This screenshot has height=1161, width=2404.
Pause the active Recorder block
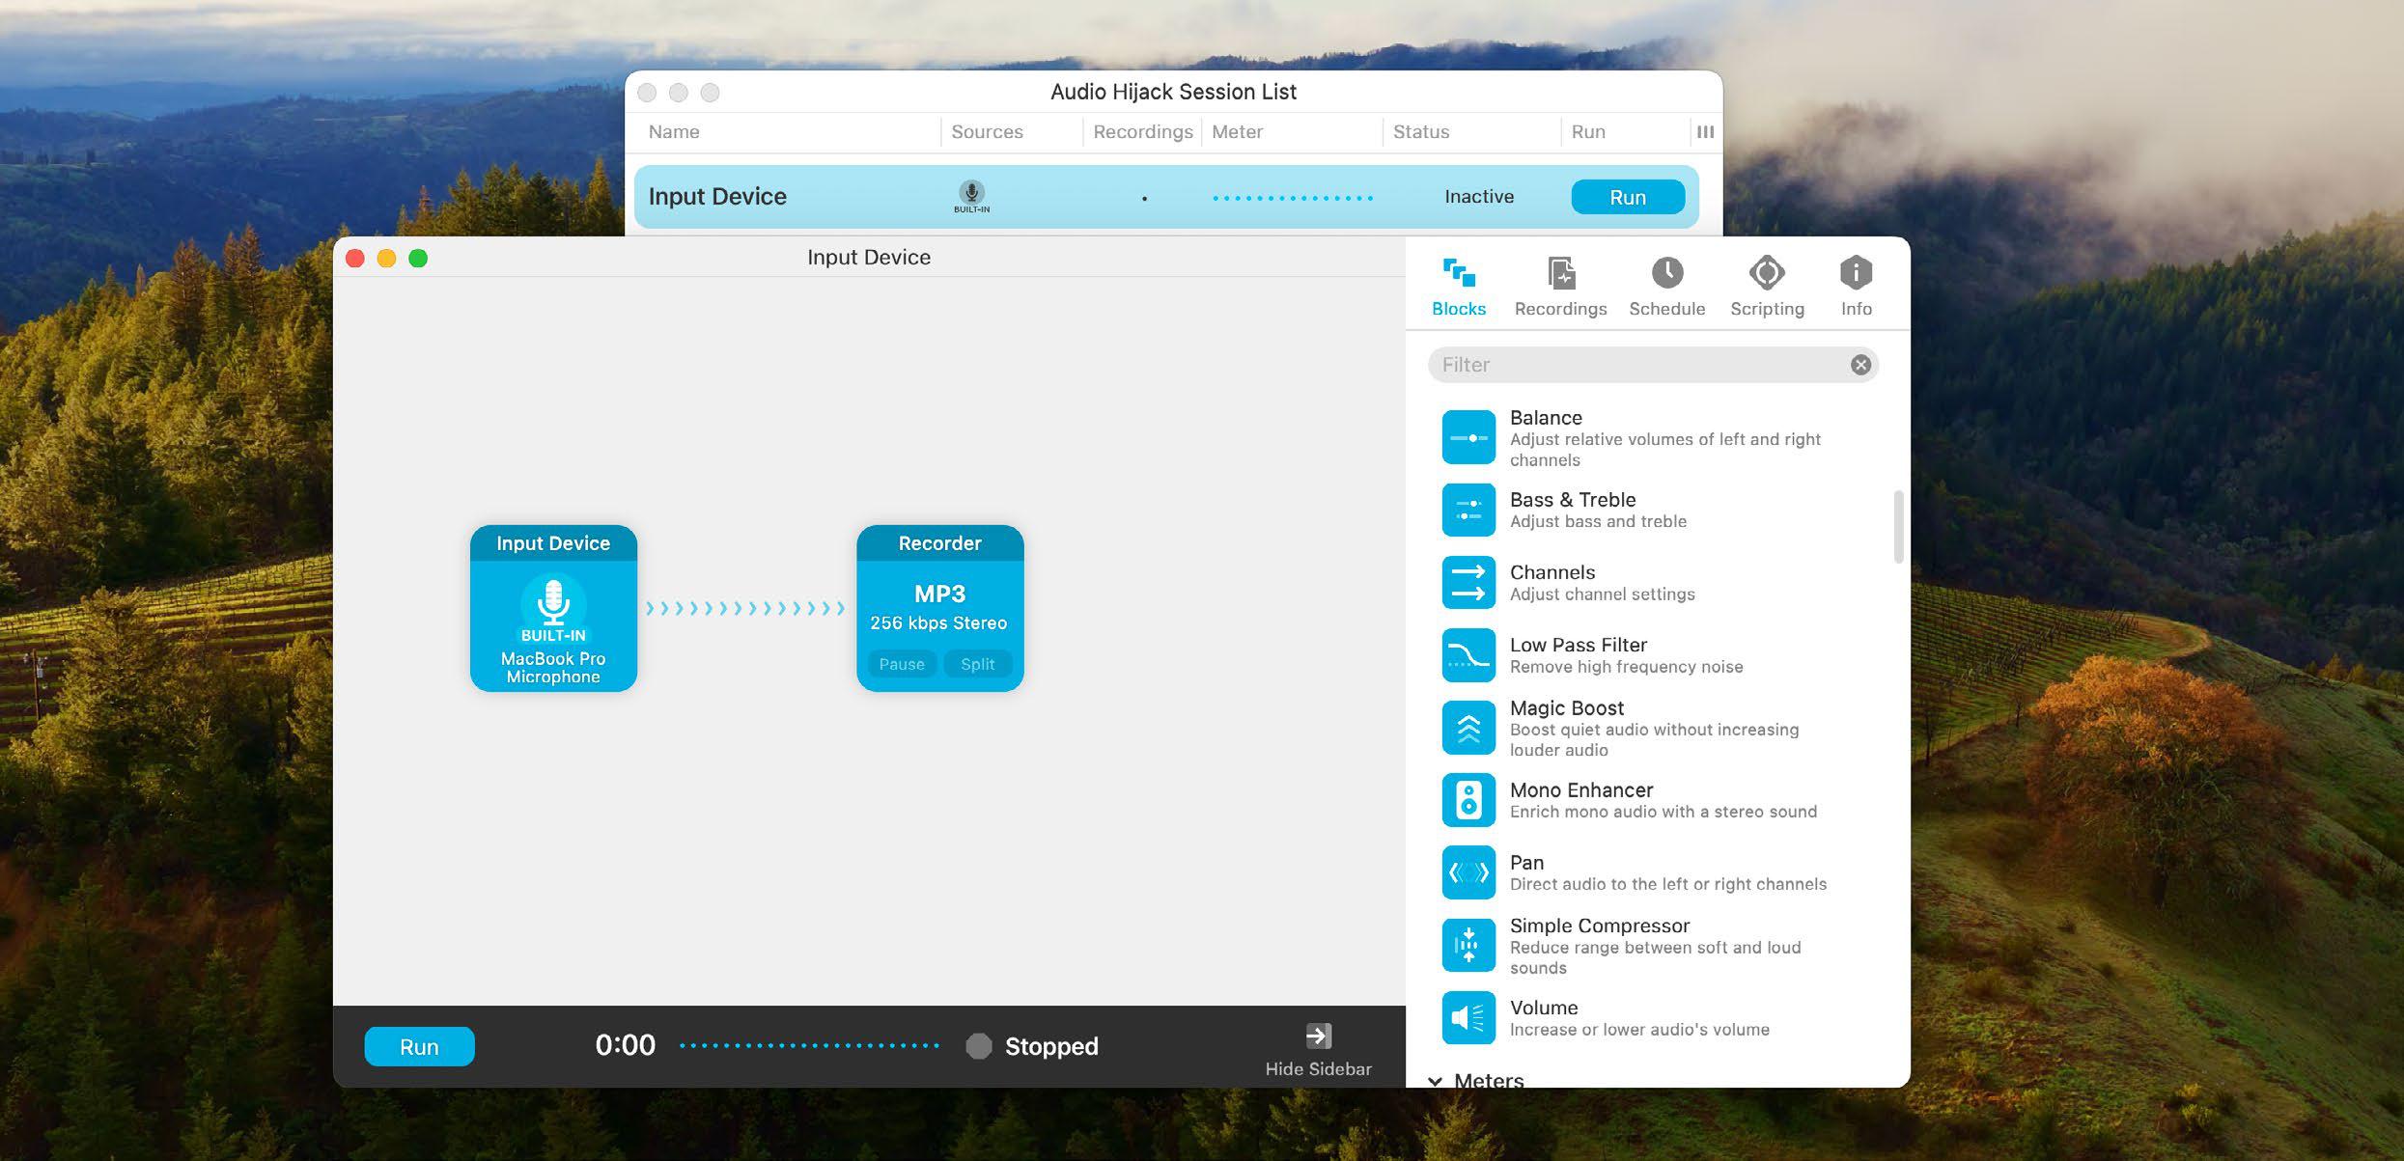click(900, 662)
